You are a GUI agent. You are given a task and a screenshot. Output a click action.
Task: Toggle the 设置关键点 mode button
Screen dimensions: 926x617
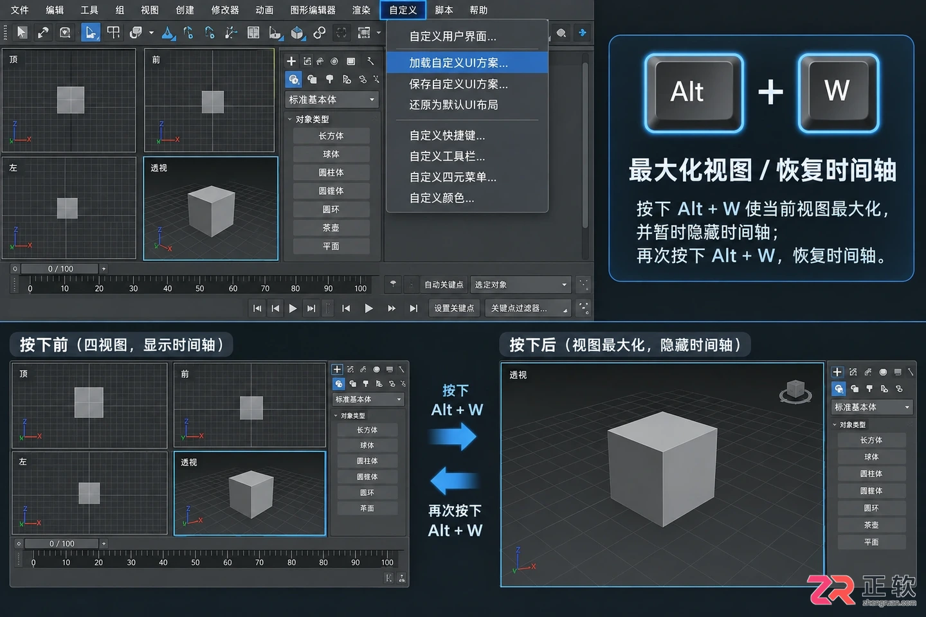pyautogui.click(x=454, y=308)
